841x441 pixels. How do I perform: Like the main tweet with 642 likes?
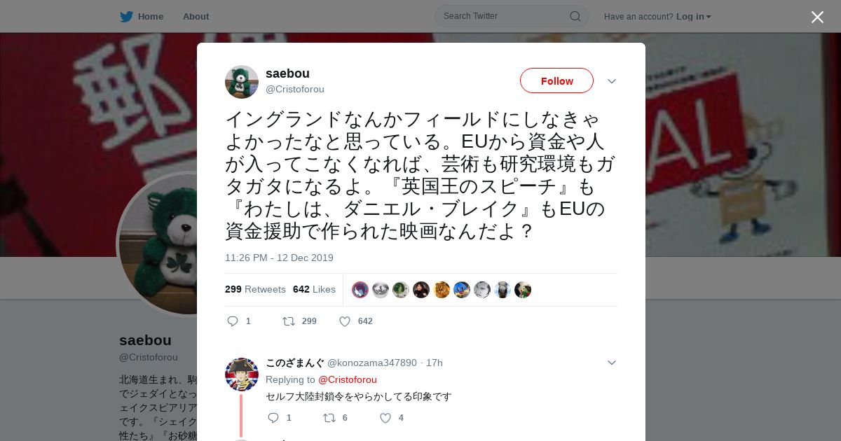pyautogui.click(x=345, y=321)
